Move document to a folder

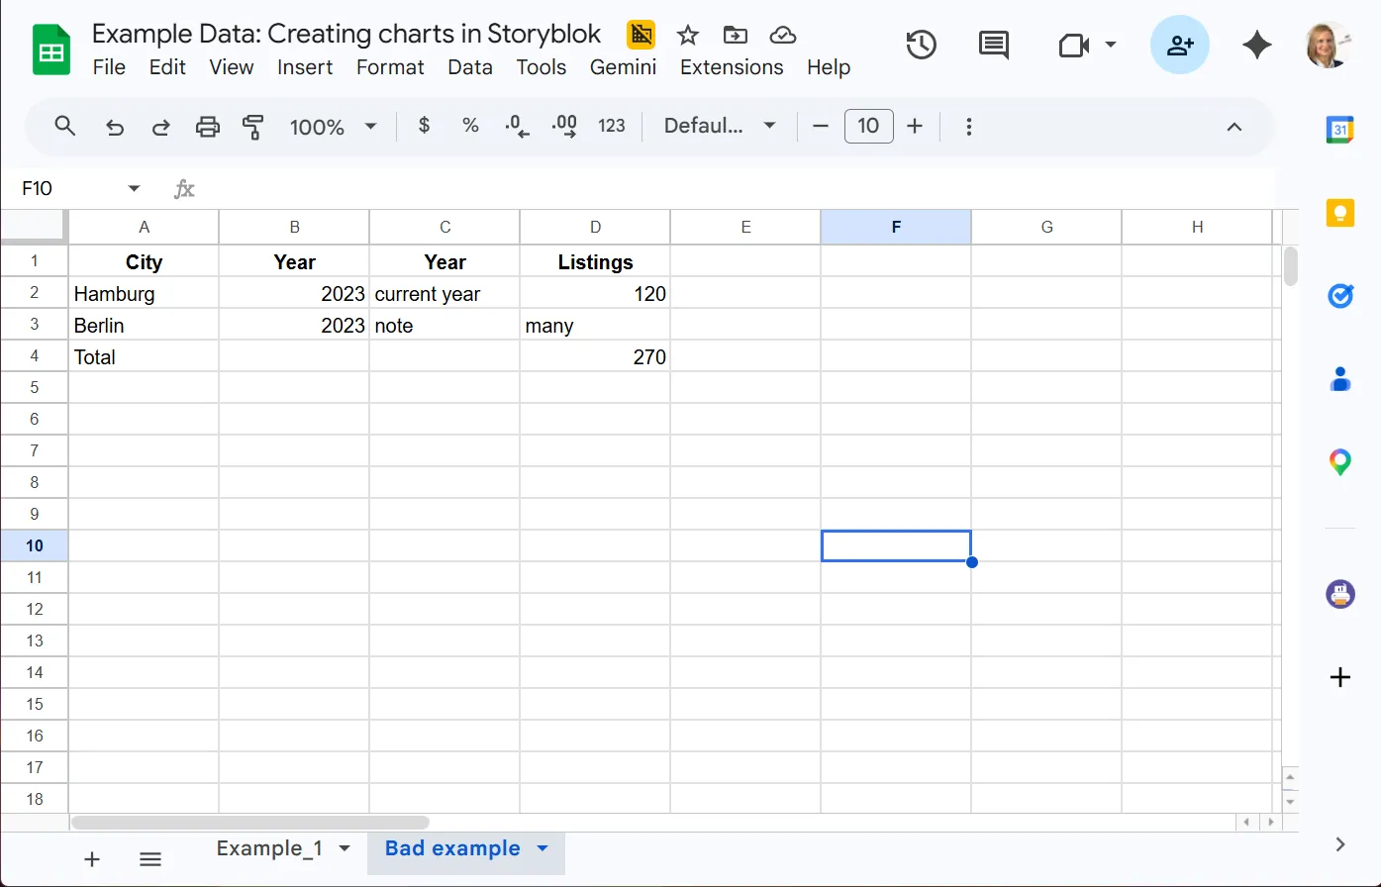click(736, 36)
